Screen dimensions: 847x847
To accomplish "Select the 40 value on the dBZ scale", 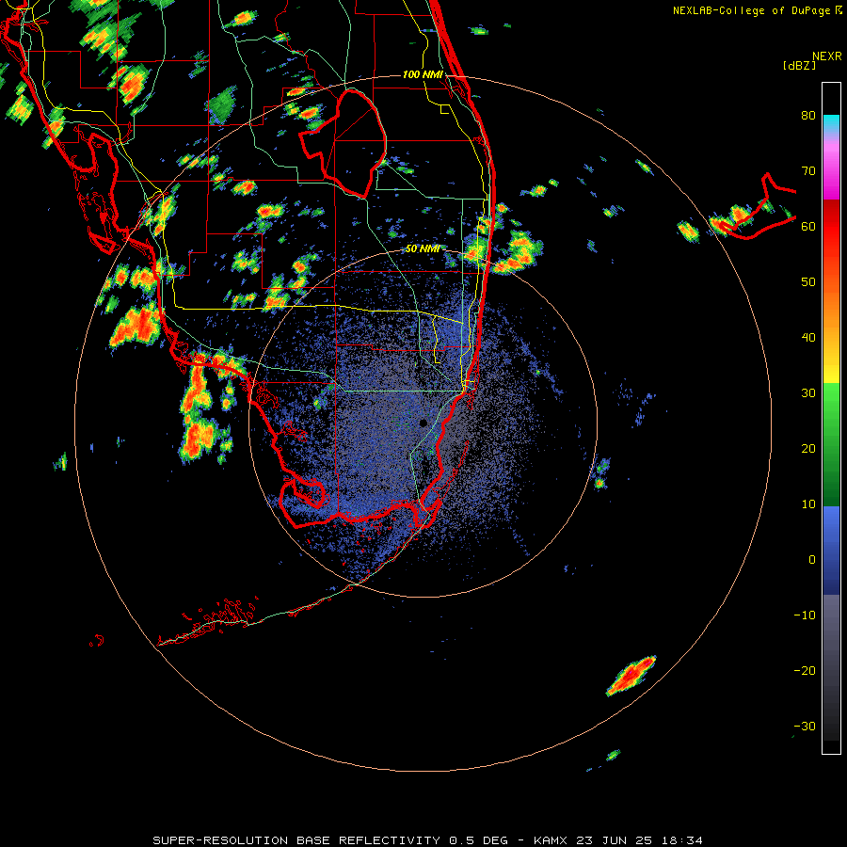I will coord(808,338).
